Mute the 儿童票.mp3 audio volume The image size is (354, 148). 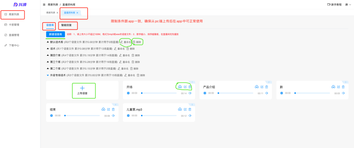190,116
